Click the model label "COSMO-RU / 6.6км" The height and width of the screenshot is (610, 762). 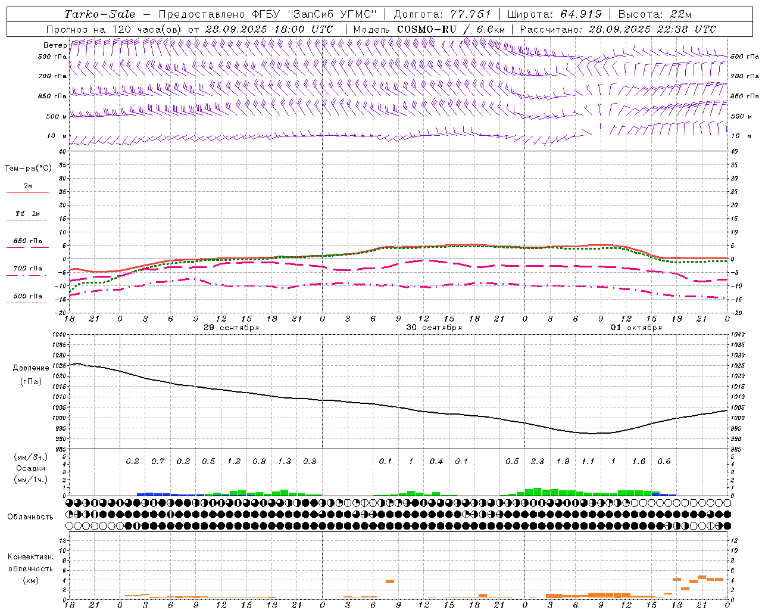click(x=451, y=29)
